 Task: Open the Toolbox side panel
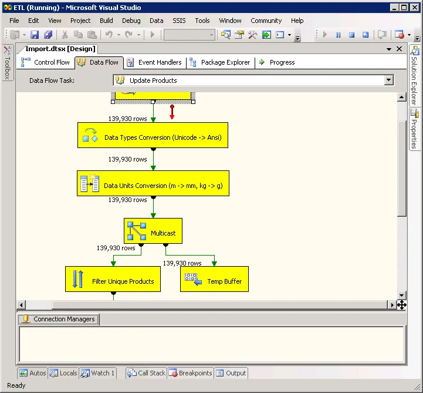coord(7,63)
